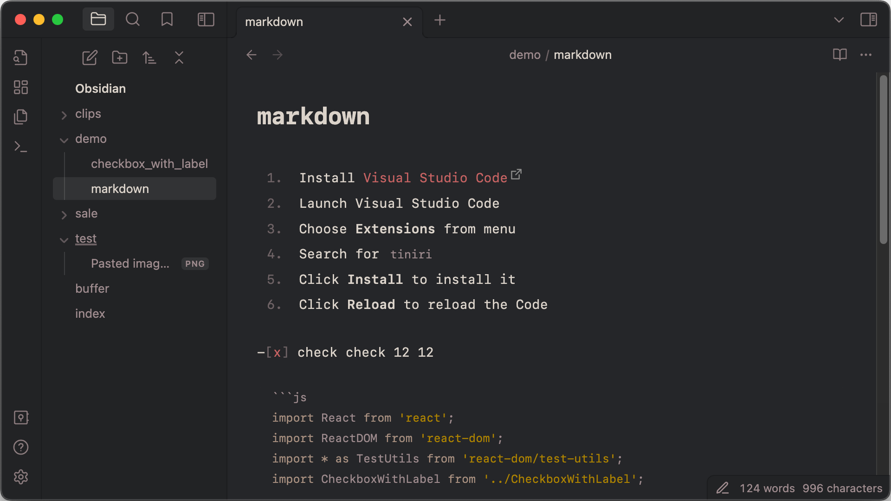The width and height of the screenshot is (891, 501).
Task: Click the bold word Install in step 5
Action: coord(375,279)
